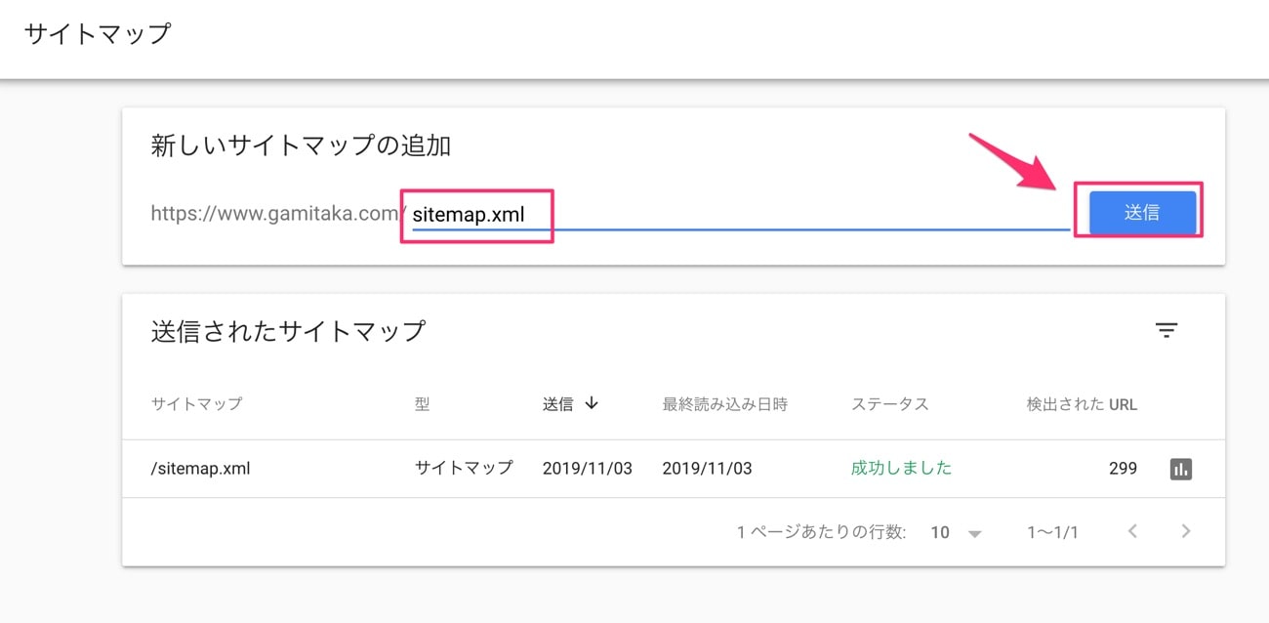Click the 299 discovered URL count
The height and width of the screenshot is (623, 1269).
[1123, 469]
